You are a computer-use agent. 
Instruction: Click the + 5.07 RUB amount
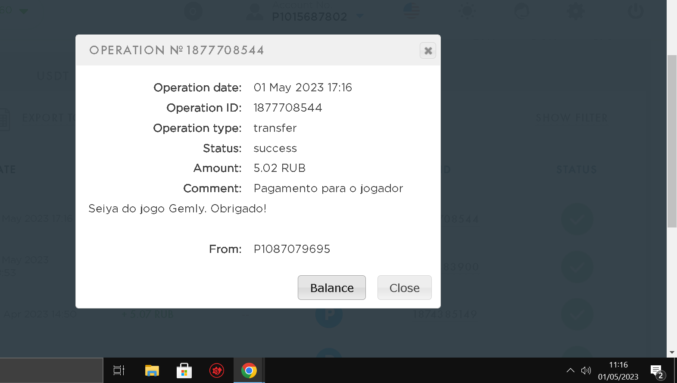click(147, 314)
